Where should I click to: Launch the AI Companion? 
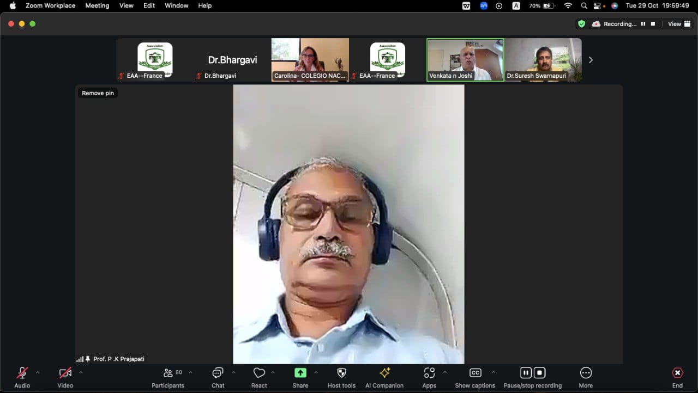[x=384, y=373]
